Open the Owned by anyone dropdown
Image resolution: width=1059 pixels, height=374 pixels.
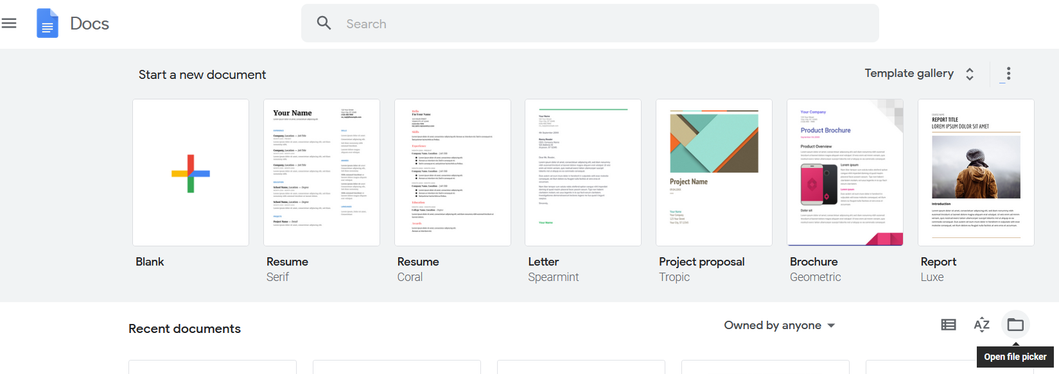point(779,326)
